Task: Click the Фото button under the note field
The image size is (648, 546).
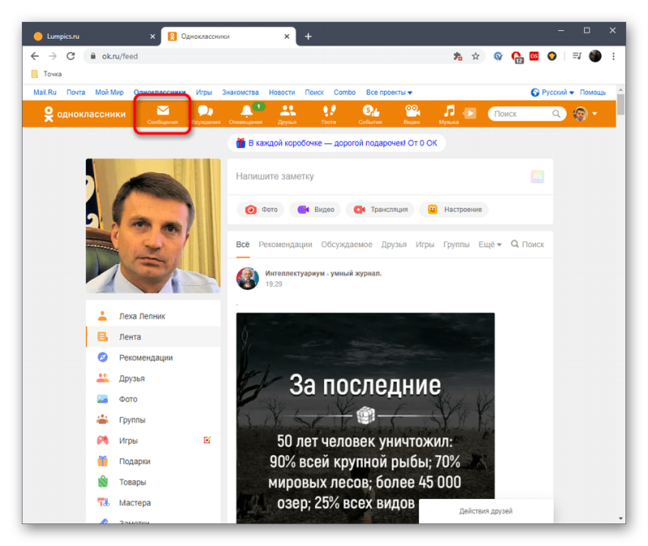Action: click(x=261, y=210)
